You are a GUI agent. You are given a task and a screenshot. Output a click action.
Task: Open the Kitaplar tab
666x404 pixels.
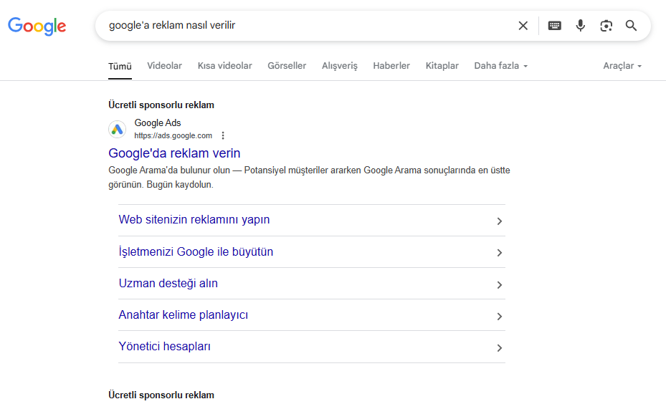[442, 66]
